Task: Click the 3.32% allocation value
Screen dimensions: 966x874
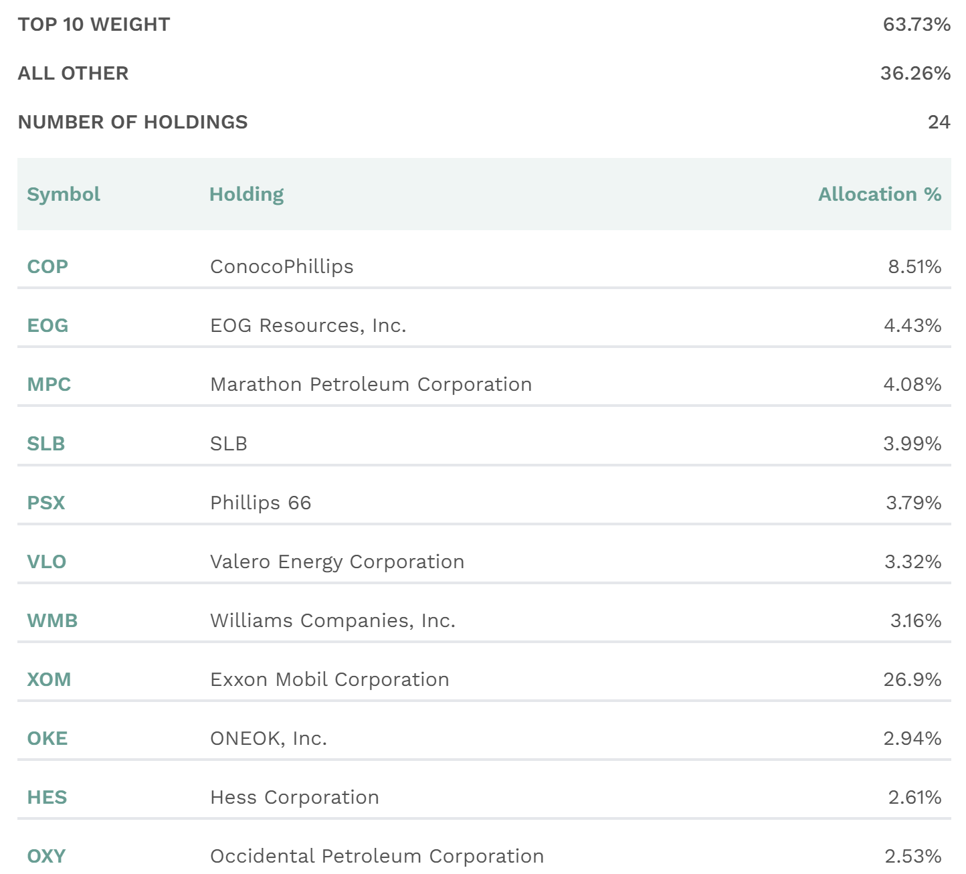Action: click(913, 561)
